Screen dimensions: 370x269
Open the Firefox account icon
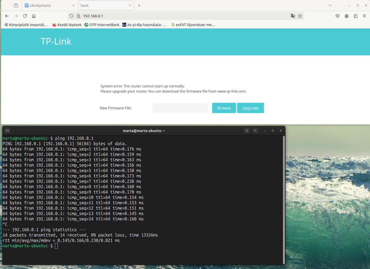pyautogui.click(x=347, y=16)
